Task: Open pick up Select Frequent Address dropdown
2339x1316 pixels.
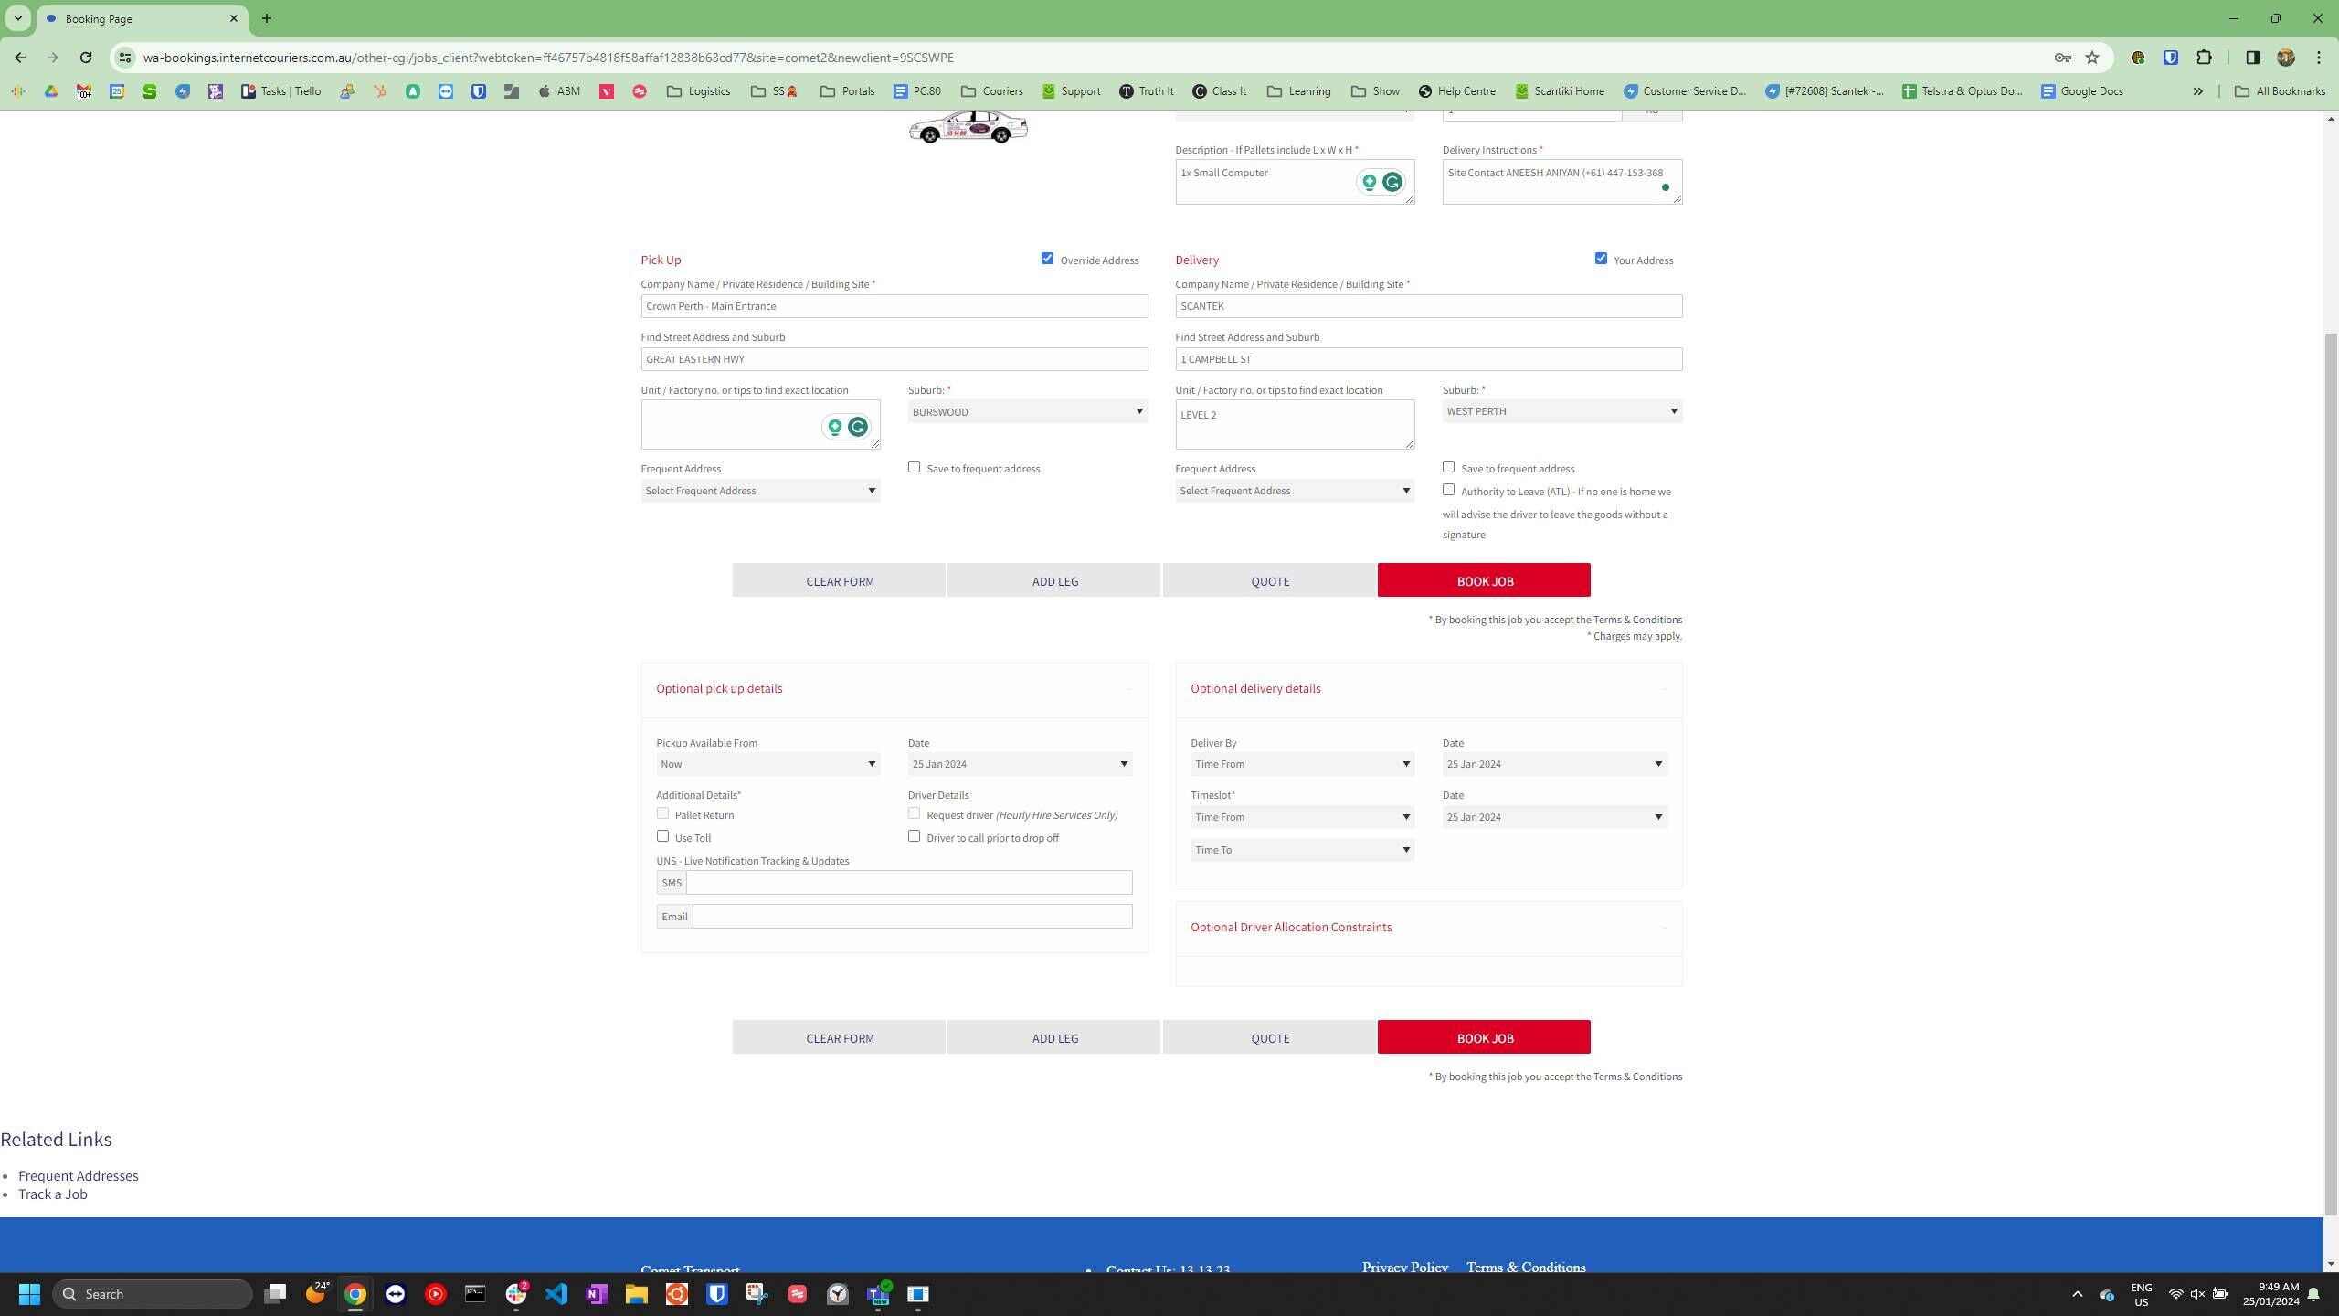Action: pyautogui.click(x=760, y=491)
